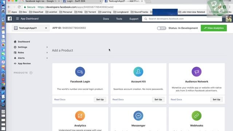Set Up Account Kit

[158, 99]
